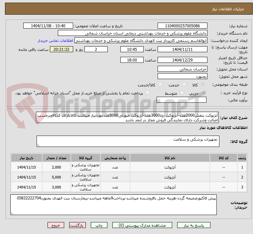Click the اطلاعات کالاهای مورد نیاز heading
This screenshot has height=234, width=253.
coord(223,128)
